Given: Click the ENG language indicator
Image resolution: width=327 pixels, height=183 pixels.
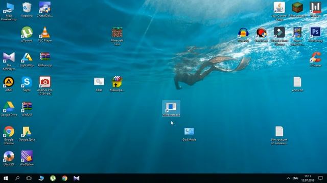Looking at the screenshot, I should click(295, 178).
